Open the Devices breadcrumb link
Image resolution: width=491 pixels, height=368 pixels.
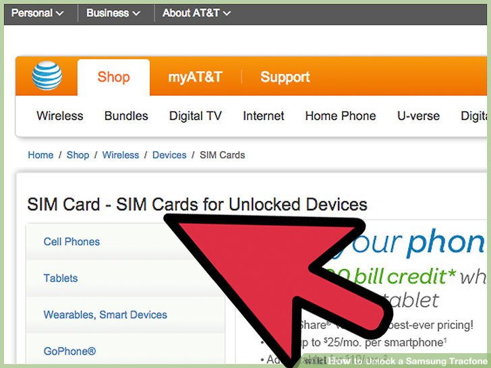[169, 155]
